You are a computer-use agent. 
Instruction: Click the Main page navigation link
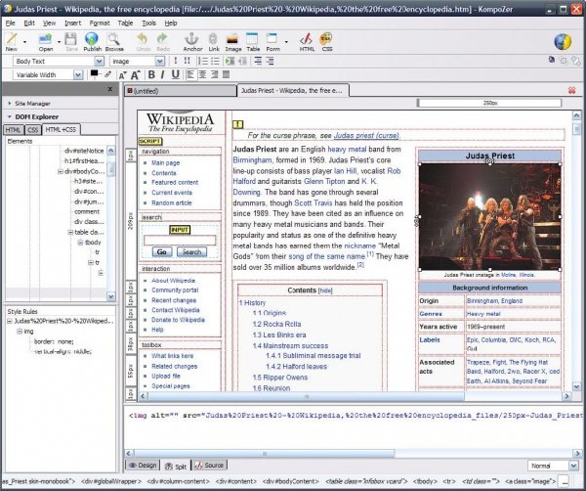pyautogui.click(x=166, y=162)
